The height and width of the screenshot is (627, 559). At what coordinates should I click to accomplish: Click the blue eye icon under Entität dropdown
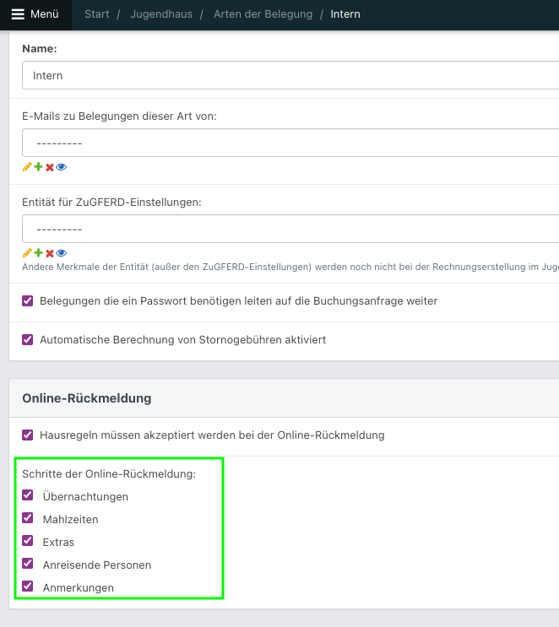coord(62,253)
